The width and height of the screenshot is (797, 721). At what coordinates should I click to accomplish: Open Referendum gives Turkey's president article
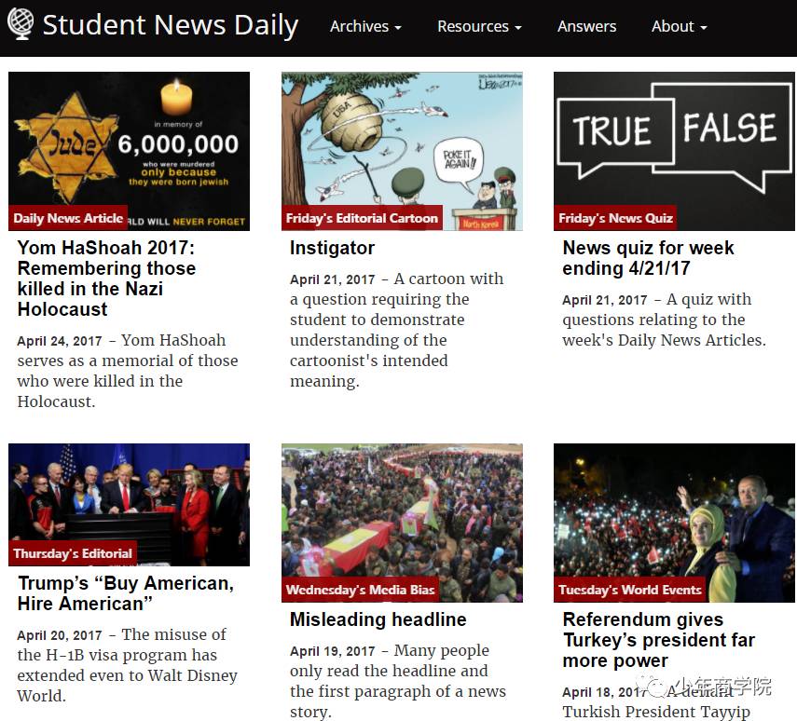click(659, 640)
